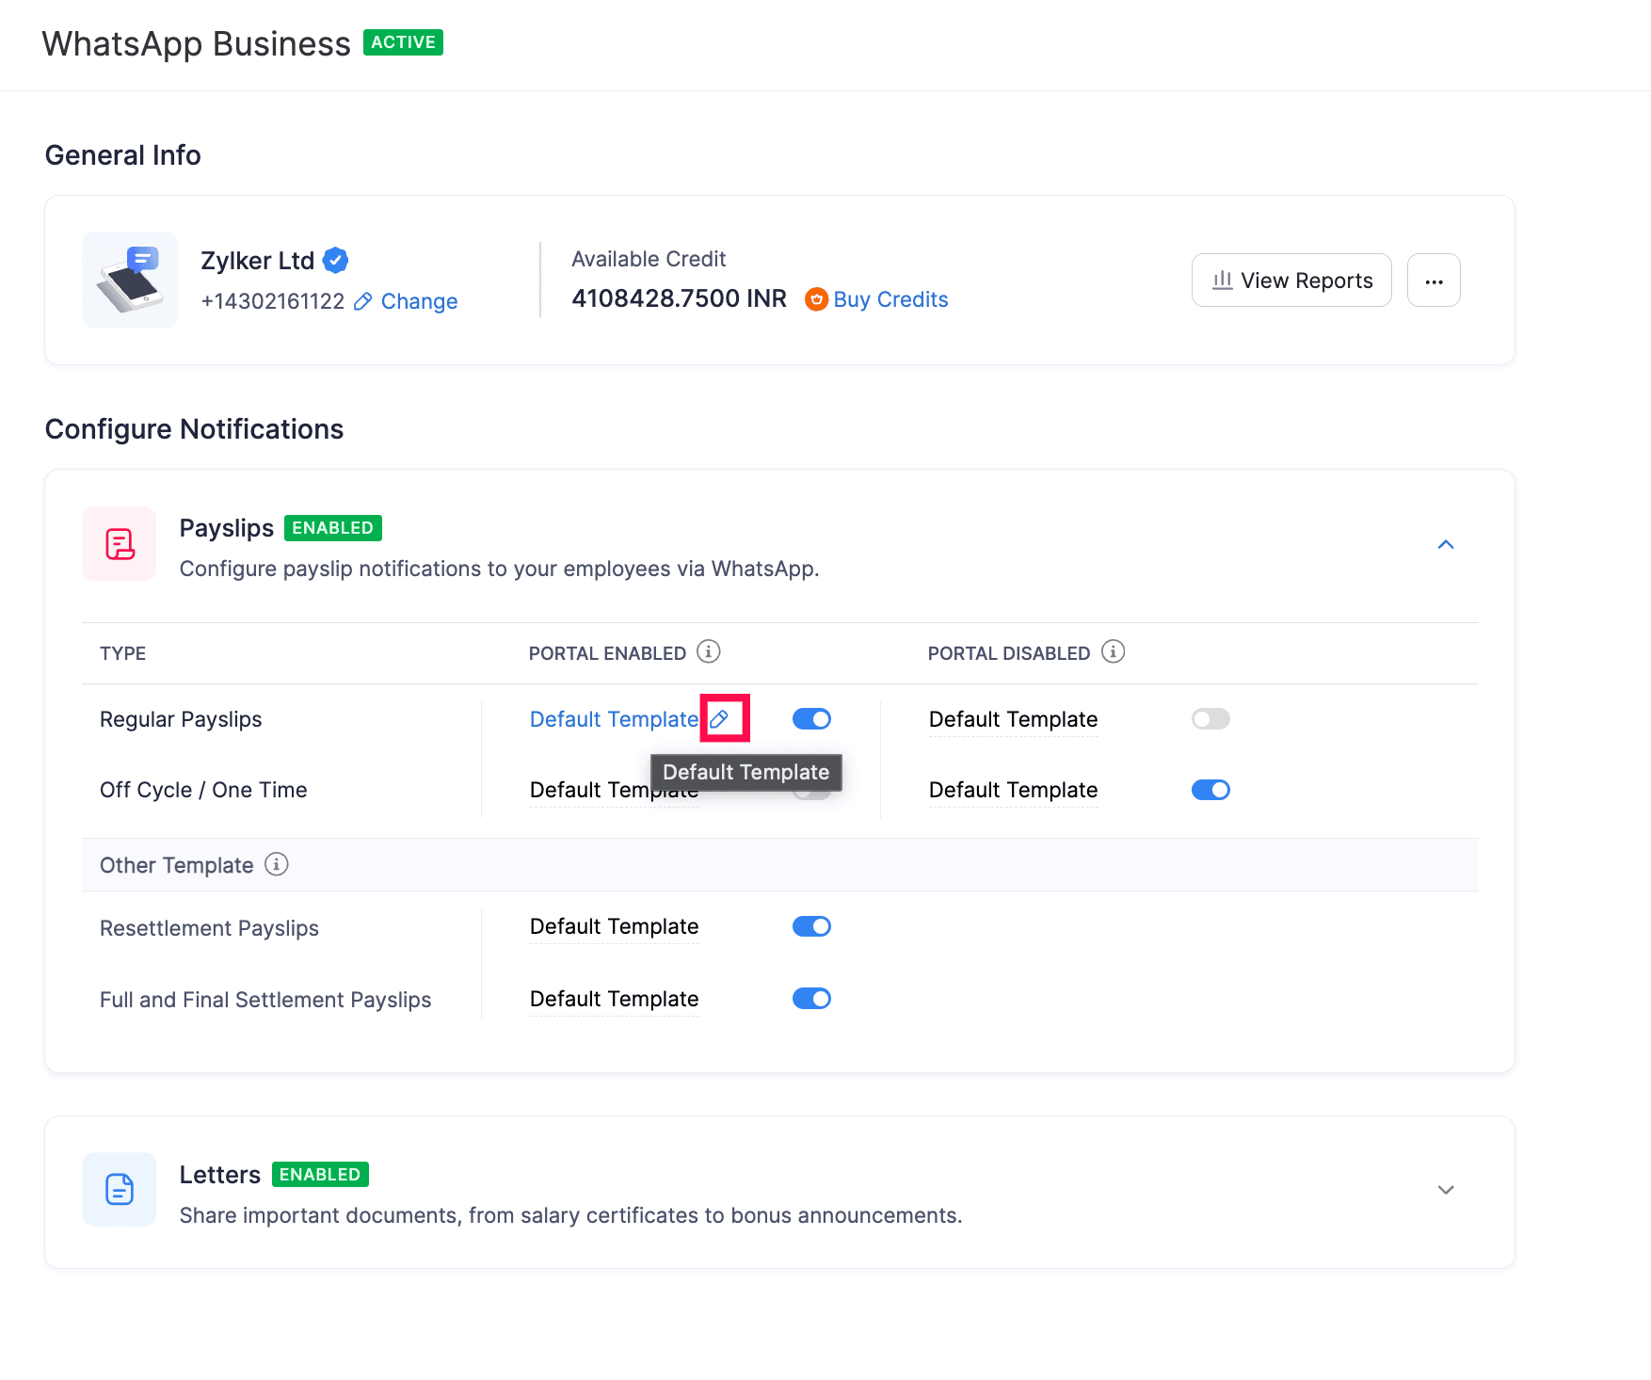Click the orange coin icon near Buy Credits

(816, 298)
